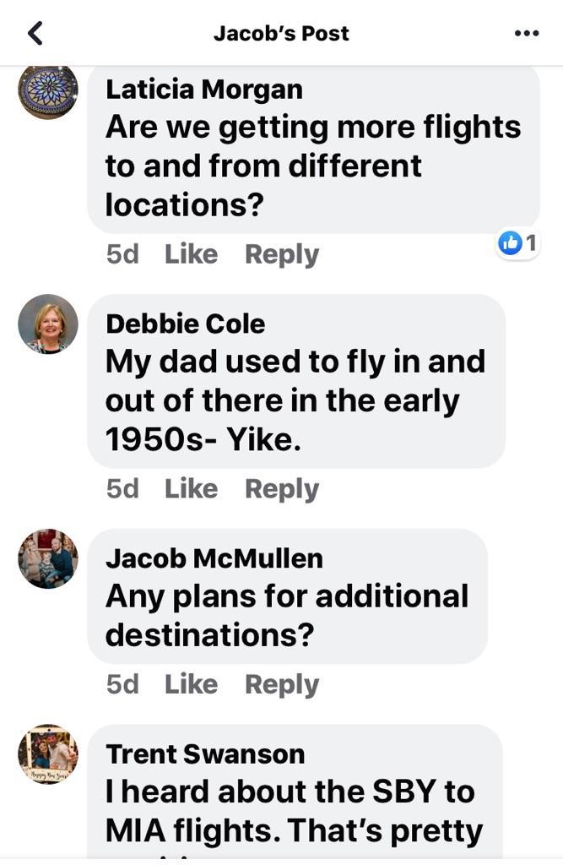The image size is (563, 865).
Task: Open Laticia Morgan's profile picture
Action: 48,90
